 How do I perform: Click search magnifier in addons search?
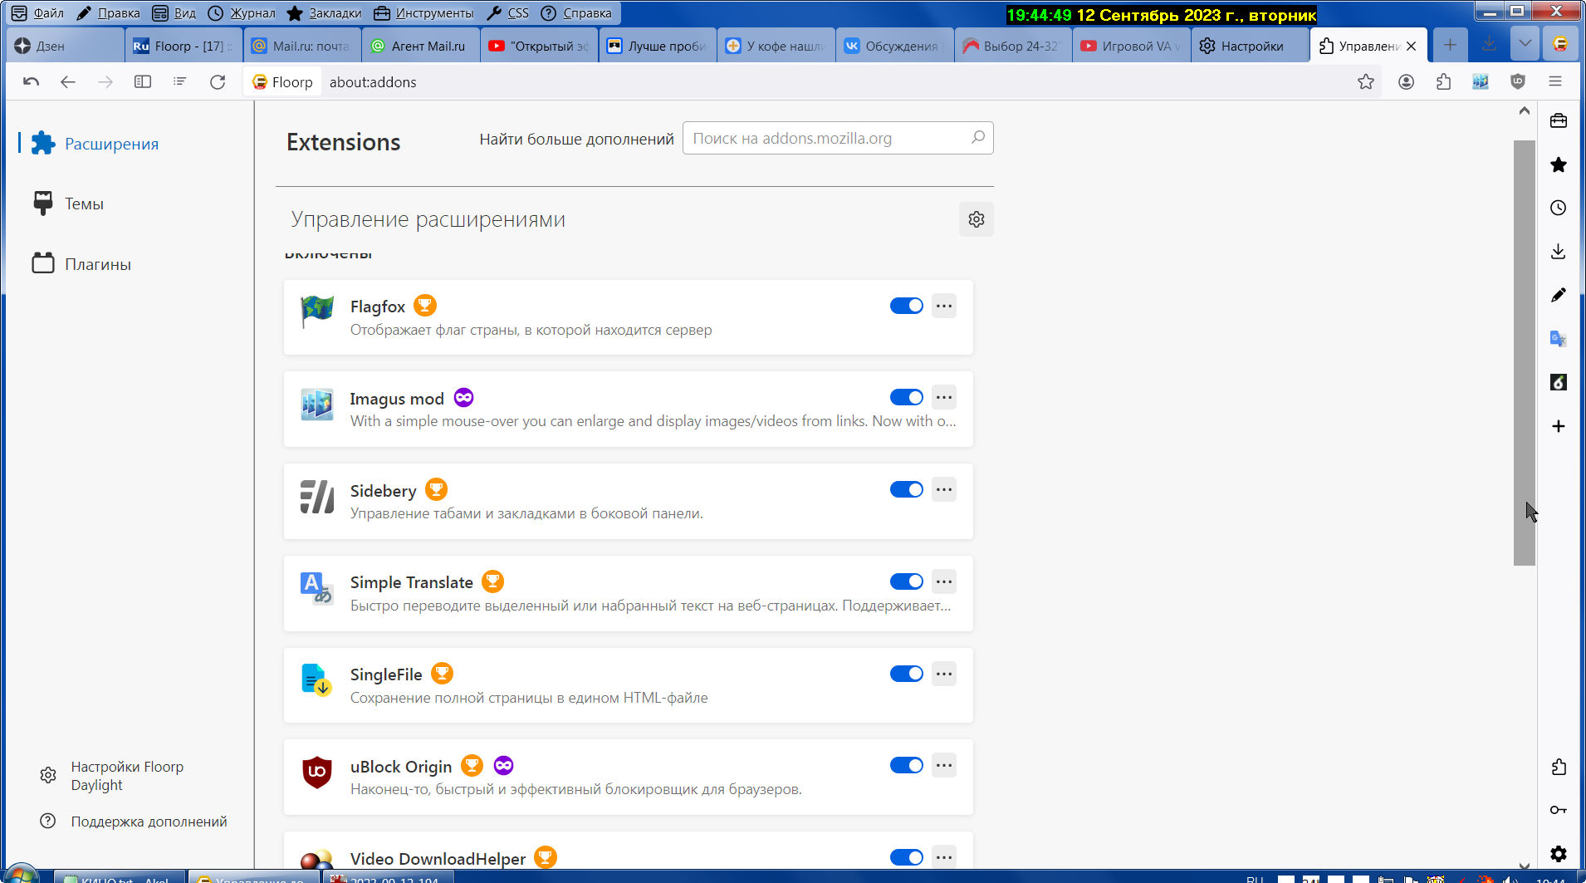[x=978, y=137]
